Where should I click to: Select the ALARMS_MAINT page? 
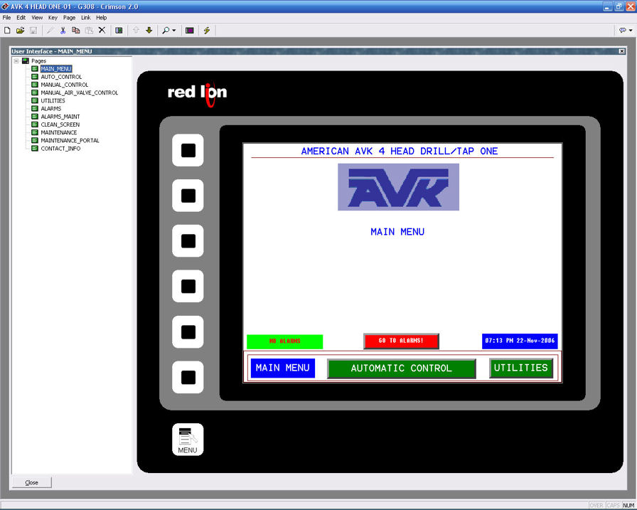tap(60, 117)
